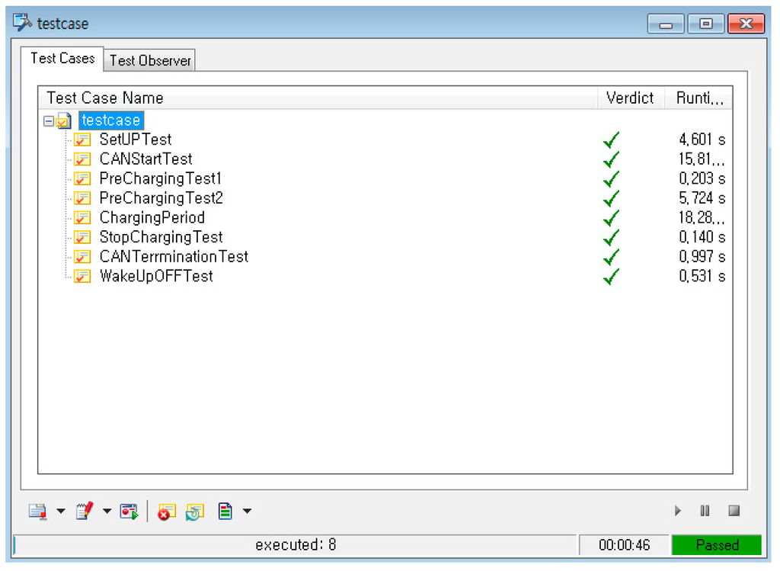
Task: Open dropdown arrow beside report document icon
Action: pyautogui.click(x=247, y=512)
